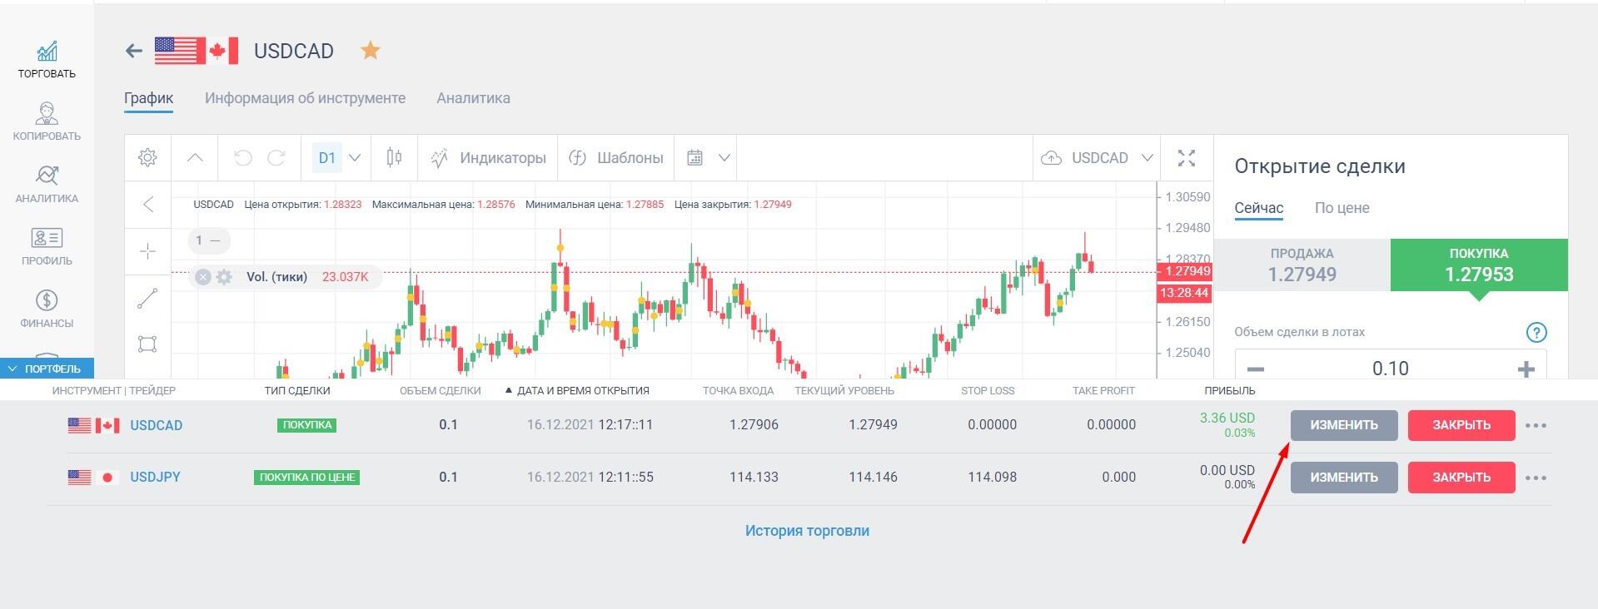
Task: Click Закрыть for the USDJPY trade
Action: point(1461,478)
